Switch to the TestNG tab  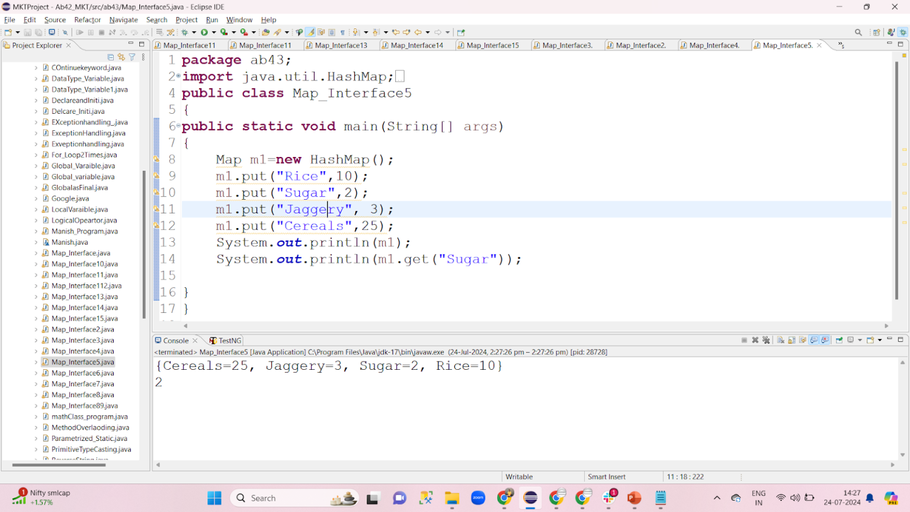[x=225, y=340]
